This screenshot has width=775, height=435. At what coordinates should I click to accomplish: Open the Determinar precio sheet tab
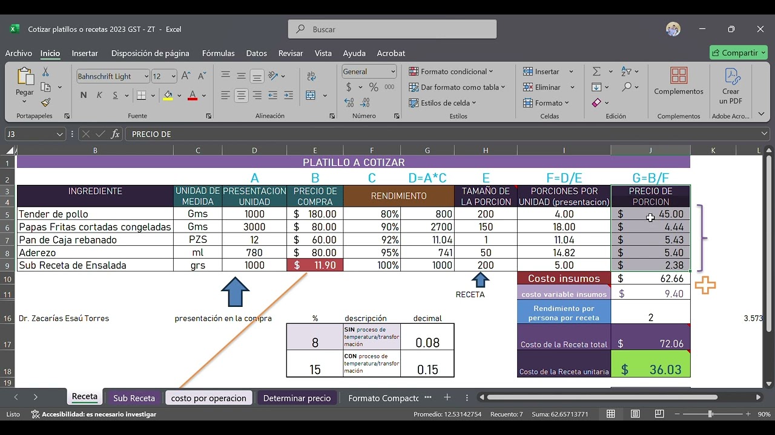pos(297,398)
